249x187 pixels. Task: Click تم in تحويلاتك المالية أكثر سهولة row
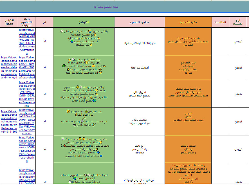pos(44,41)
